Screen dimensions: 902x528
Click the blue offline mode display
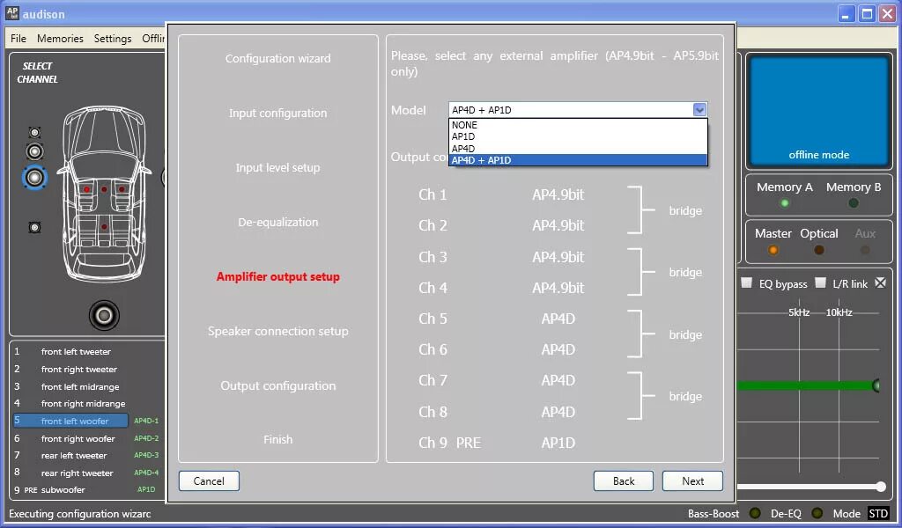[x=818, y=110]
